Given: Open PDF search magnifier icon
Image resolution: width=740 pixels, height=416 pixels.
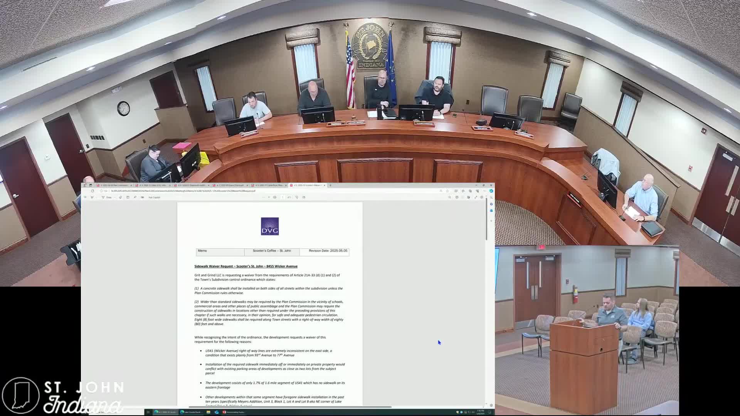Looking at the screenshot, I should point(449,197).
